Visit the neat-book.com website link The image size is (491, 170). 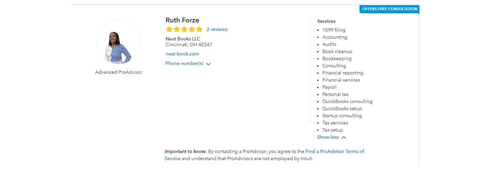pyautogui.click(x=182, y=54)
